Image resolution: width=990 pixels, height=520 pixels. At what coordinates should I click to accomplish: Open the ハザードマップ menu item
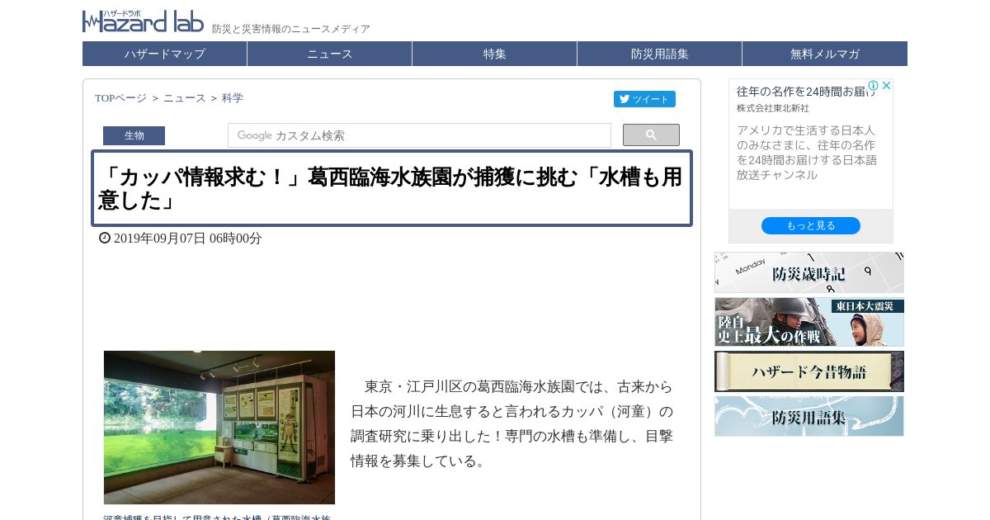coord(164,54)
